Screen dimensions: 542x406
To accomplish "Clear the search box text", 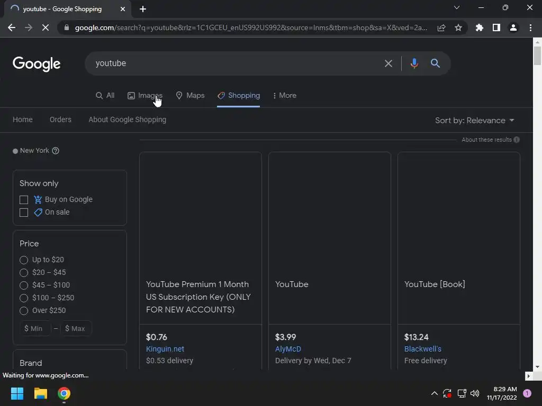I will tap(389, 63).
